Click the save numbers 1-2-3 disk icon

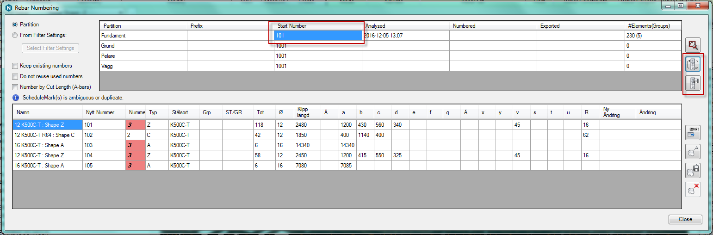point(693,83)
